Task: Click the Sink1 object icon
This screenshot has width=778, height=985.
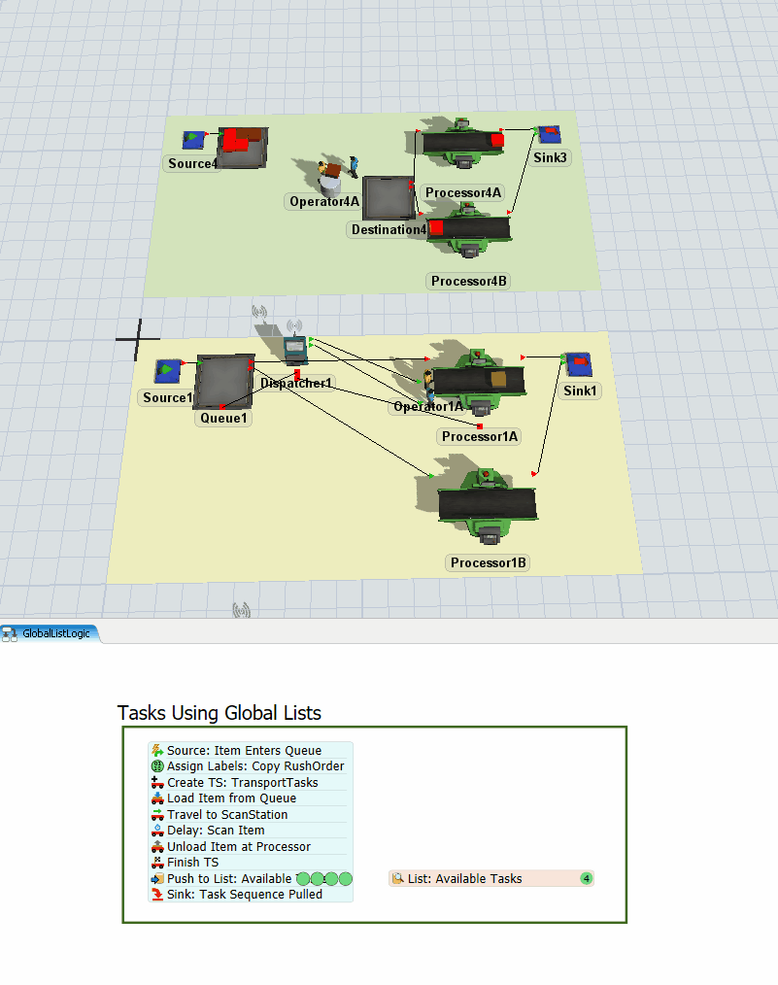Action: coord(579,364)
